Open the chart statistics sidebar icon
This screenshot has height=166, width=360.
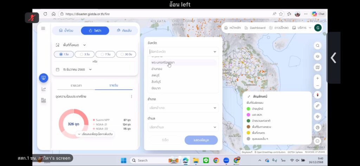click(44, 89)
